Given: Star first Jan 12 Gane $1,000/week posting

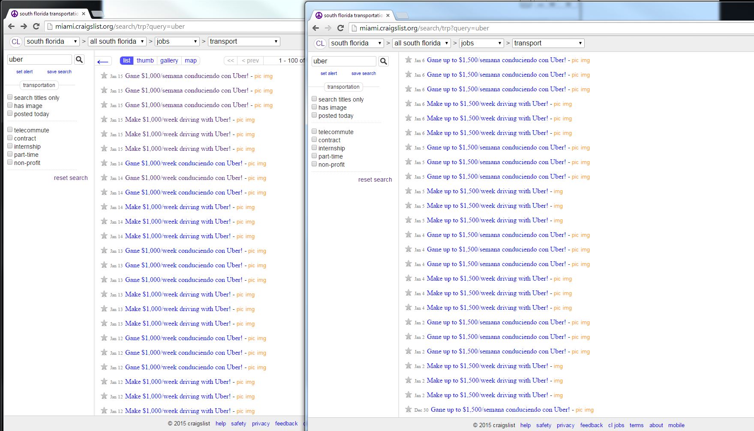Looking at the screenshot, I should 104,338.
